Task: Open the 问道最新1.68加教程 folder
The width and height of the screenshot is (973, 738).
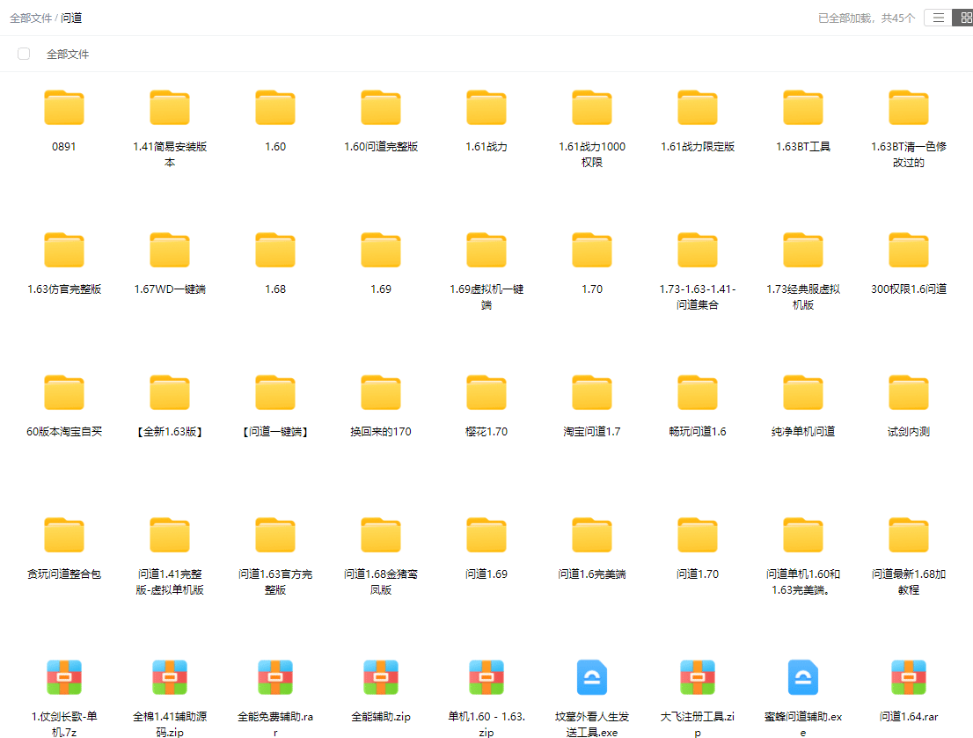Action: 909,535
